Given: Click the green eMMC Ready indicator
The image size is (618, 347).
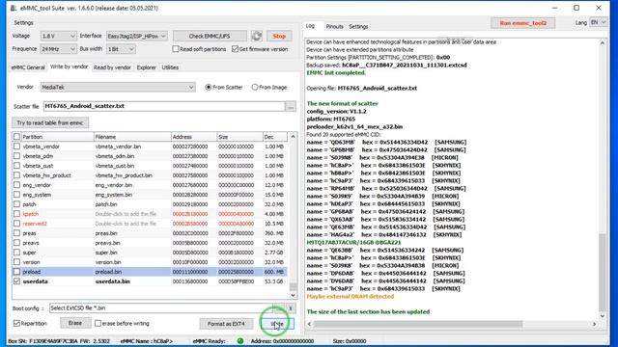Looking at the screenshot, I should coord(240,341).
